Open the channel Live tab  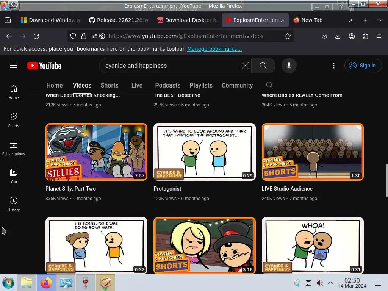coord(137,85)
